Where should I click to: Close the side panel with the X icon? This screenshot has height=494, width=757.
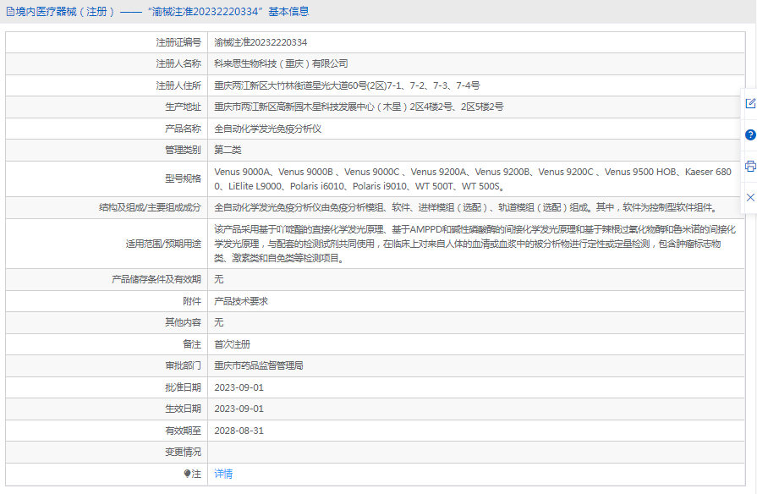[750, 197]
